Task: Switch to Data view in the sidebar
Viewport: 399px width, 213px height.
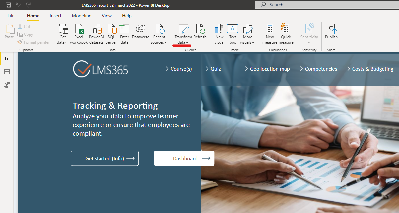Action: tap(7, 72)
